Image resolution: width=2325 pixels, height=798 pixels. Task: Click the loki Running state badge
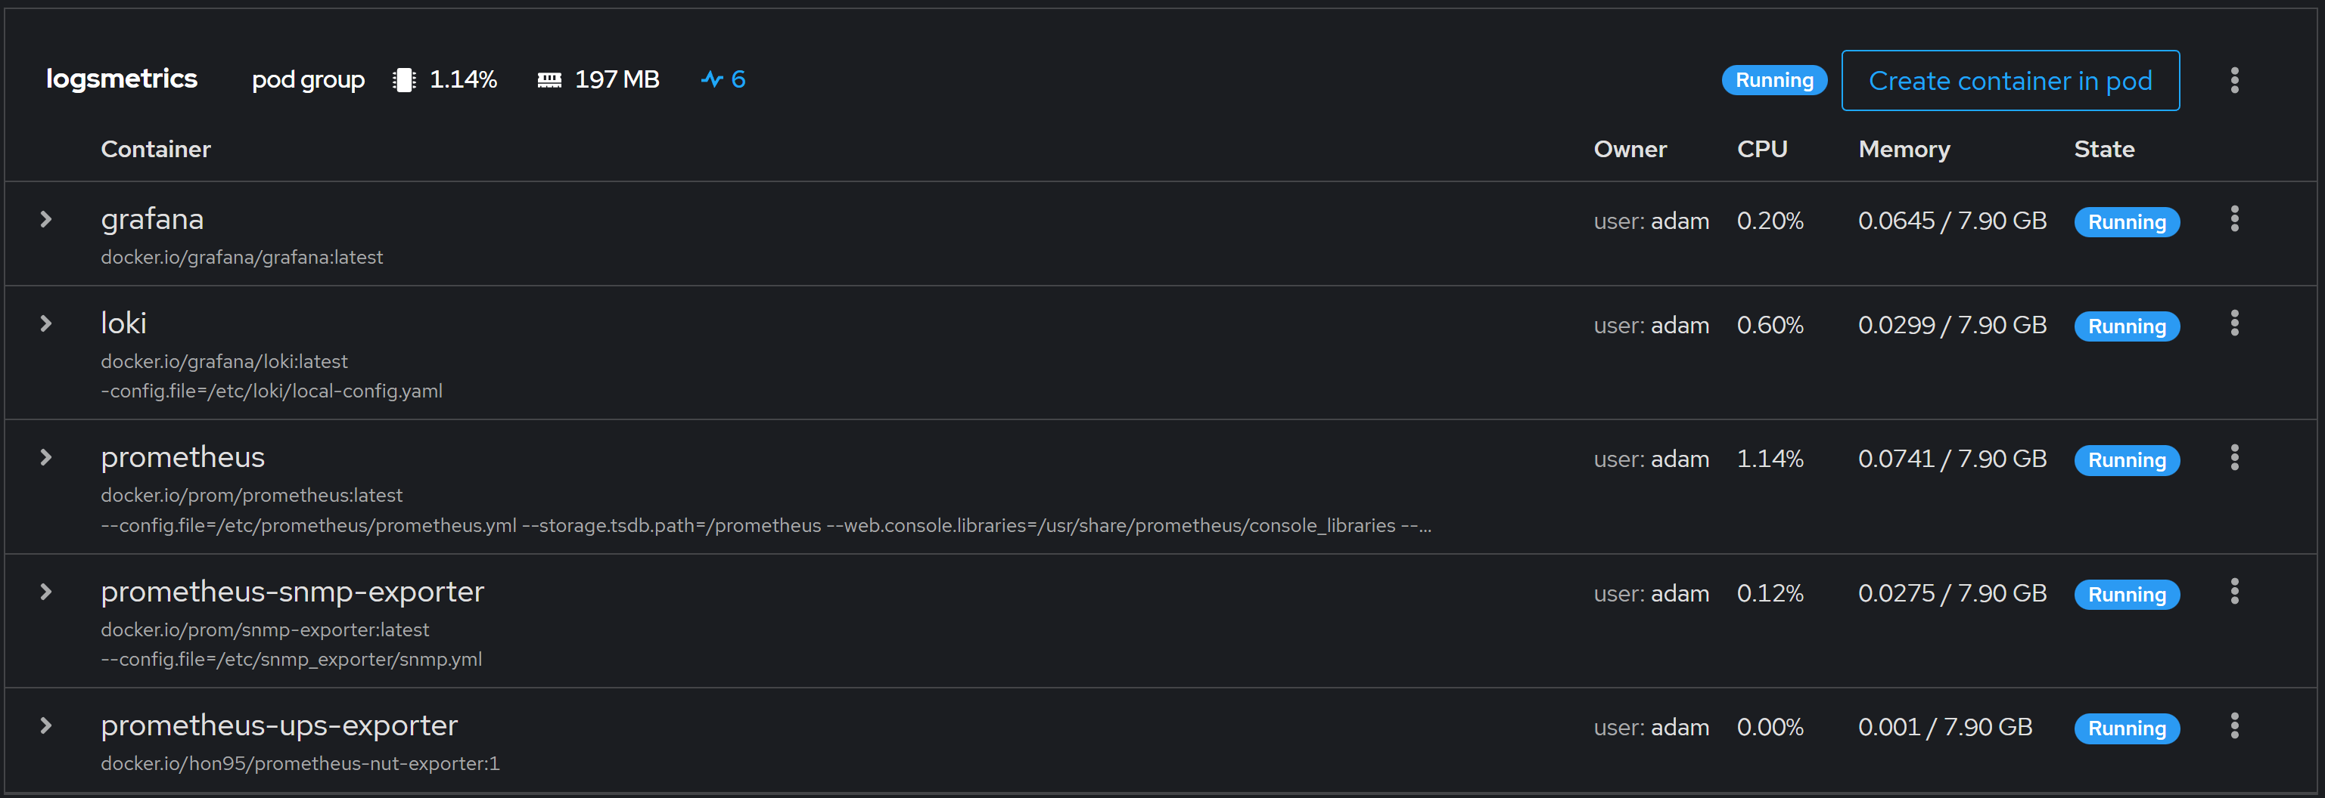pos(2127,326)
